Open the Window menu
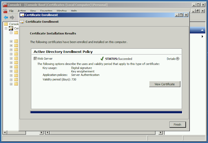208x143 pixels. [x=61, y=11]
